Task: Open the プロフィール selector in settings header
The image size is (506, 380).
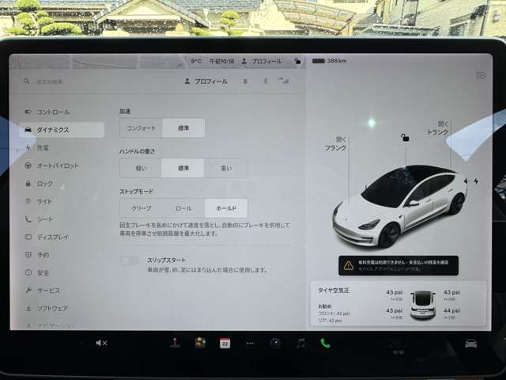Action: pyautogui.click(x=206, y=82)
